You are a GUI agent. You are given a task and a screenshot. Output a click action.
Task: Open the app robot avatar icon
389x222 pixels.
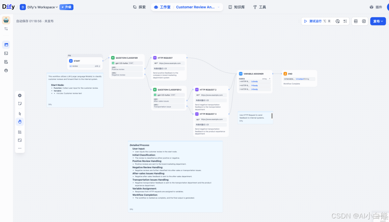tap(6, 20)
